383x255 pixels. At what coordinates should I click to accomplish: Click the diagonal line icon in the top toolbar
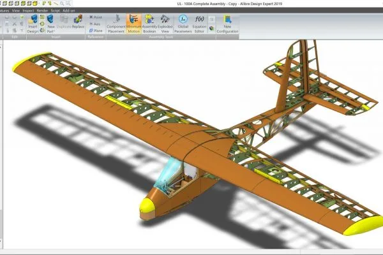point(56,3)
